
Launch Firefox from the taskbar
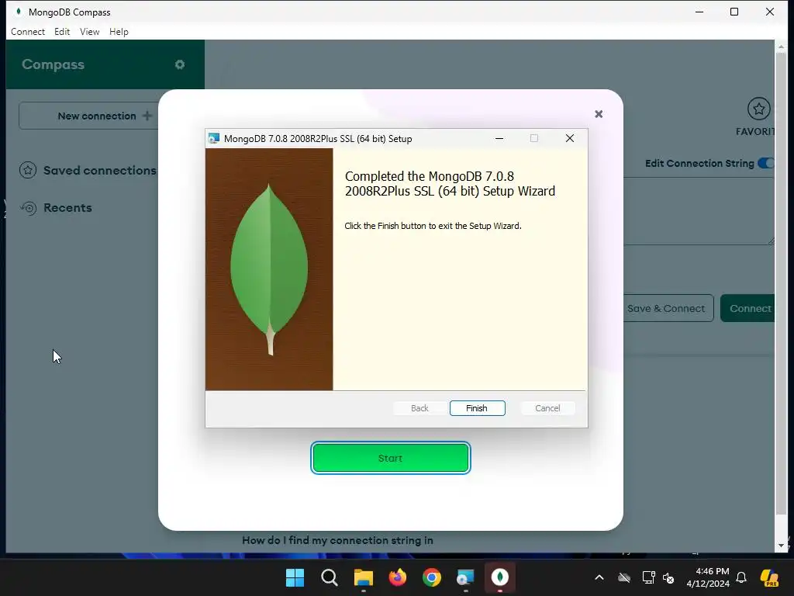pos(398,577)
